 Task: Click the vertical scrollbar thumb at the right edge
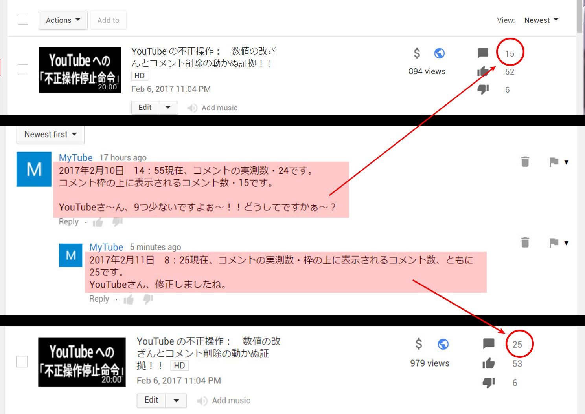[580, 16]
